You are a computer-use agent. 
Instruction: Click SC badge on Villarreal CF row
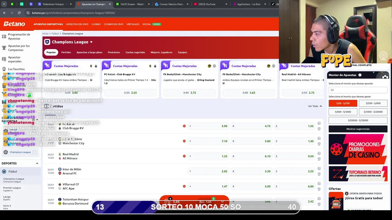[x=184, y=186]
